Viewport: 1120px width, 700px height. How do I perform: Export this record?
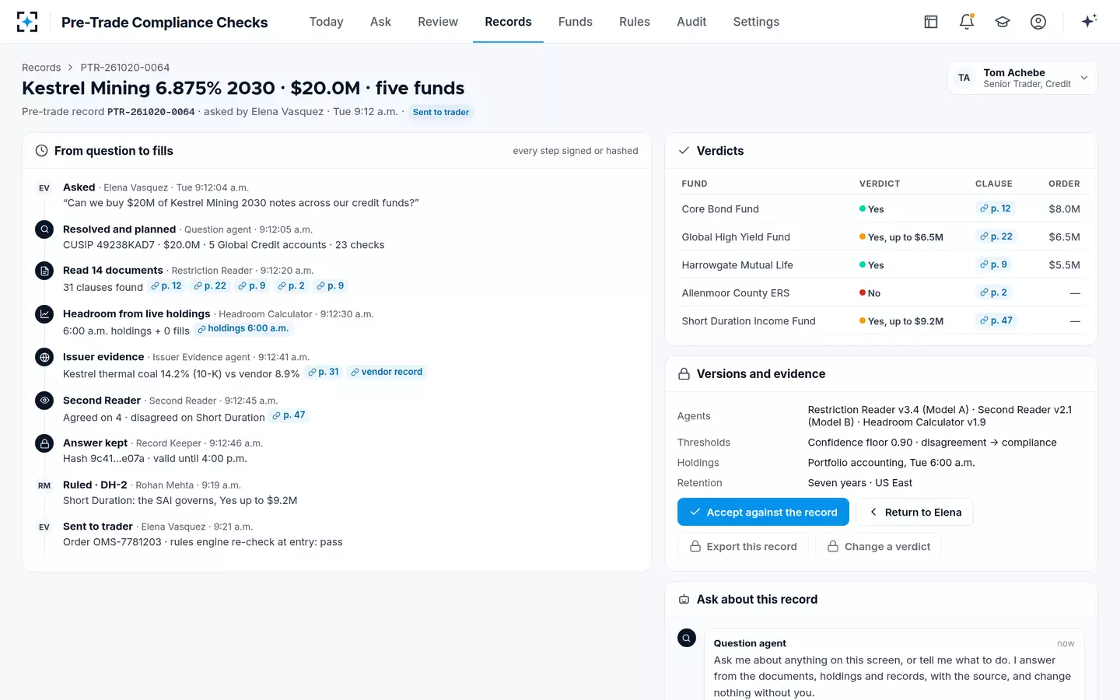click(x=743, y=547)
